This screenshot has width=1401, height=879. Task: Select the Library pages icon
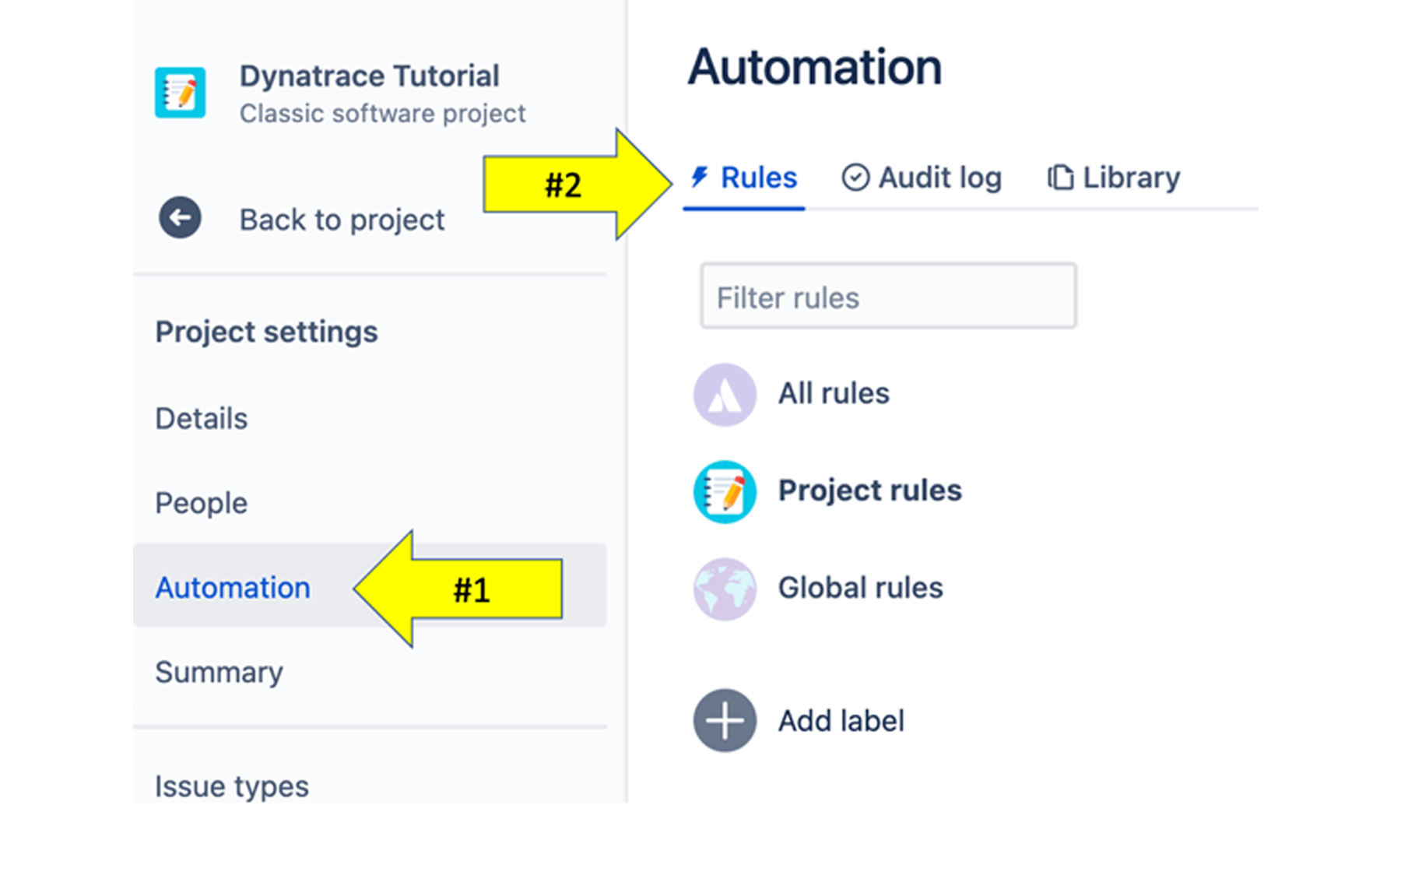(x=1059, y=177)
